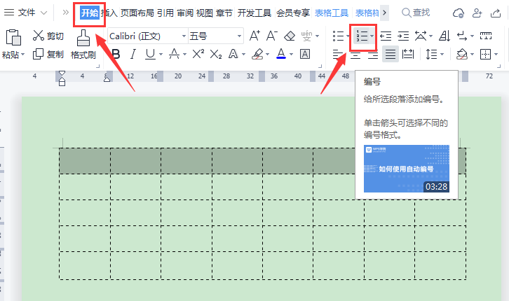Viewport: 509px width, 301px height.
Task: Play the 如何使用自动编号 video thumbnail
Action: [x=407, y=169]
